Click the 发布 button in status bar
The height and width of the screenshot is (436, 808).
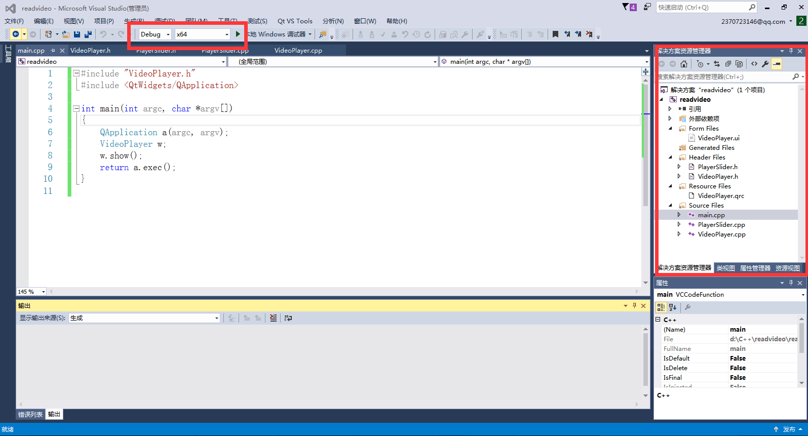click(788, 429)
